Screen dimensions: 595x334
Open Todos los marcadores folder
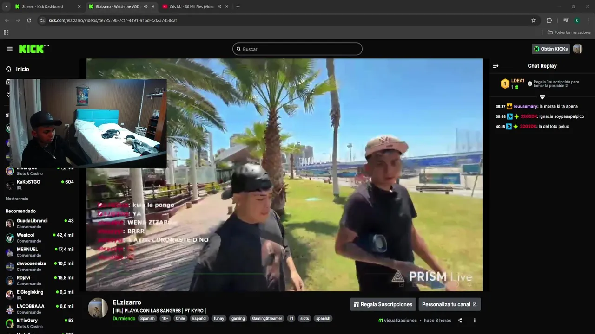point(569,32)
